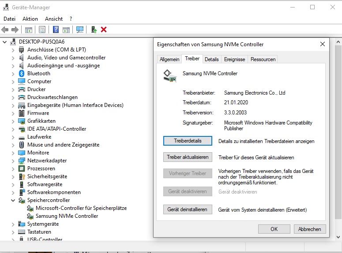Image resolution: width=342 pixels, height=253 pixels.
Task: Click the scrollbar up arrow
Action: click(x=338, y=42)
